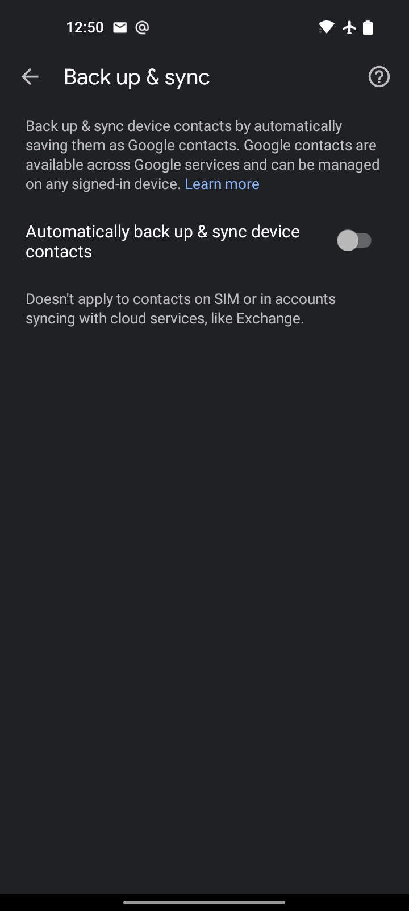Tap the battery status icon

pos(368,27)
